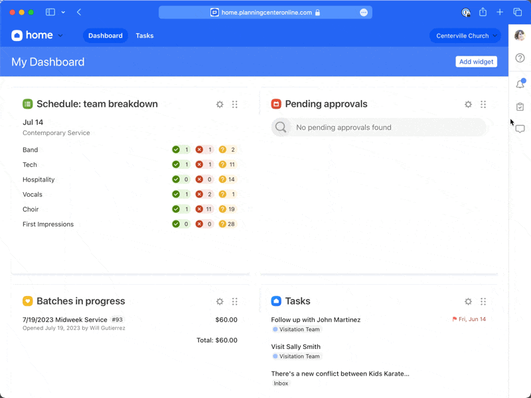Open settings gear for Schedule team breakdown widget

pyautogui.click(x=220, y=105)
